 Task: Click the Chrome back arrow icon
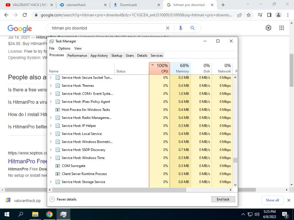[6, 15]
